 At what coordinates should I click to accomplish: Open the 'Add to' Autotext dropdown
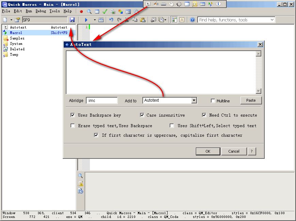[x=194, y=100]
